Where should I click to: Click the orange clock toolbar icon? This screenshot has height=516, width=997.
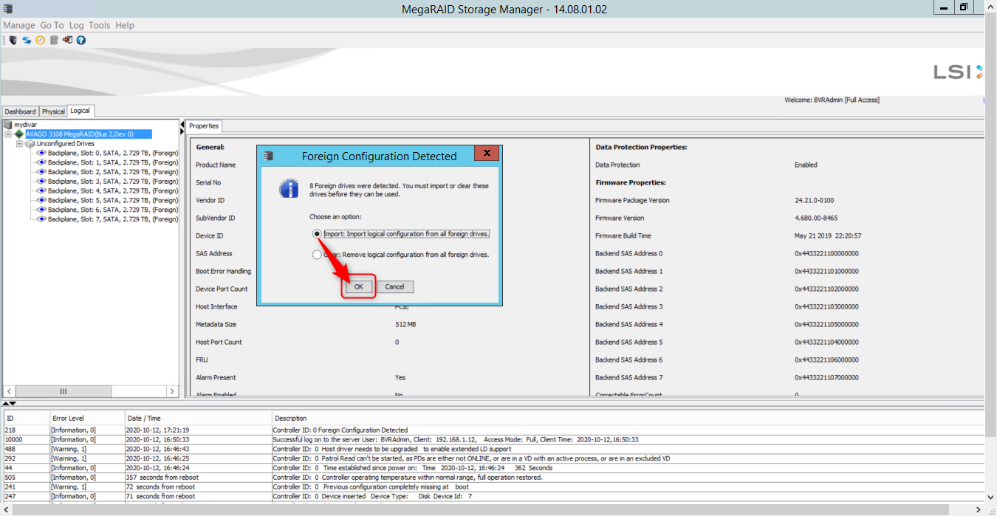40,40
